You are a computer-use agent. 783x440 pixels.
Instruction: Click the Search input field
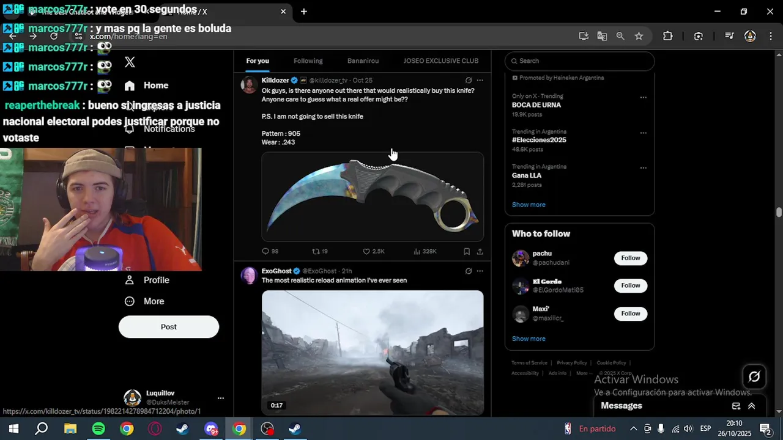tap(579, 61)
